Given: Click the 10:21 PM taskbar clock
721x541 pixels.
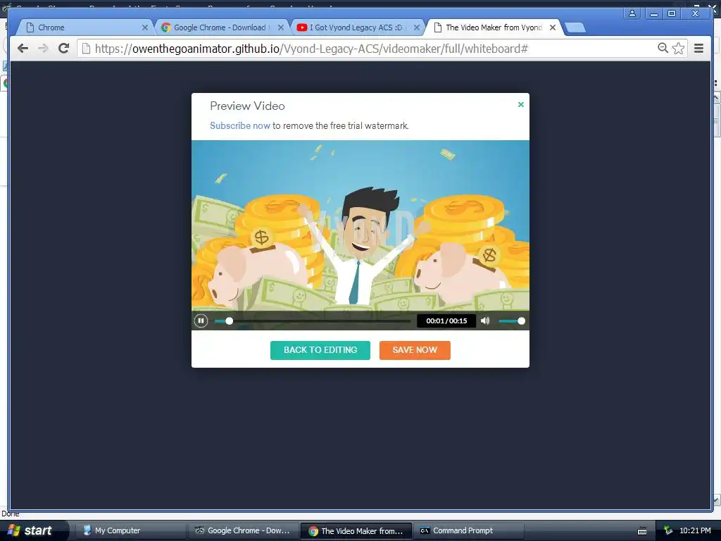Looking at the screenshot, I should click(695, 530).
